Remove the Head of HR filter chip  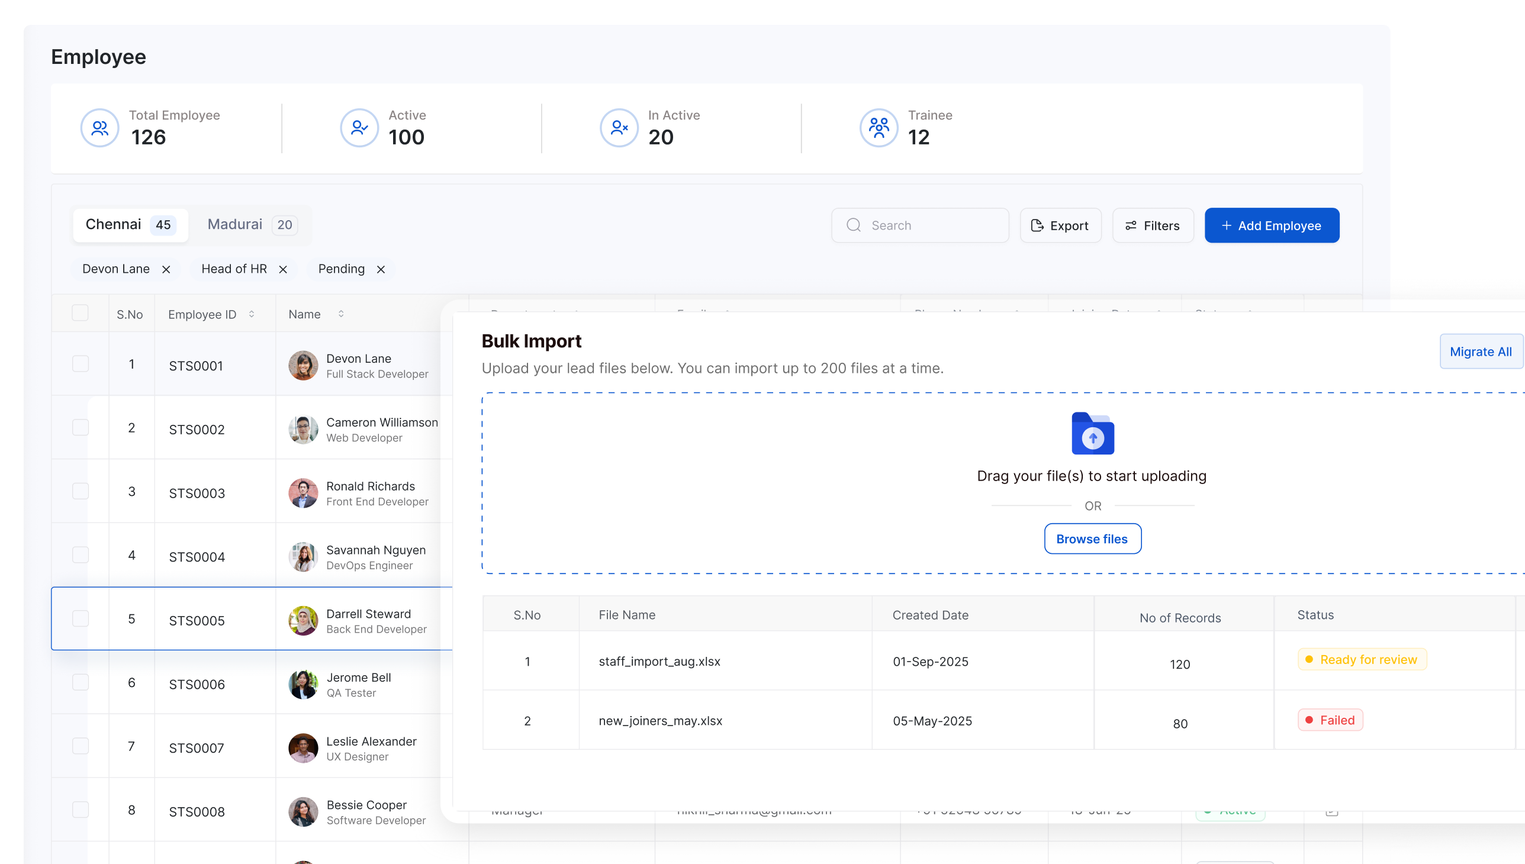click(283, 269)
